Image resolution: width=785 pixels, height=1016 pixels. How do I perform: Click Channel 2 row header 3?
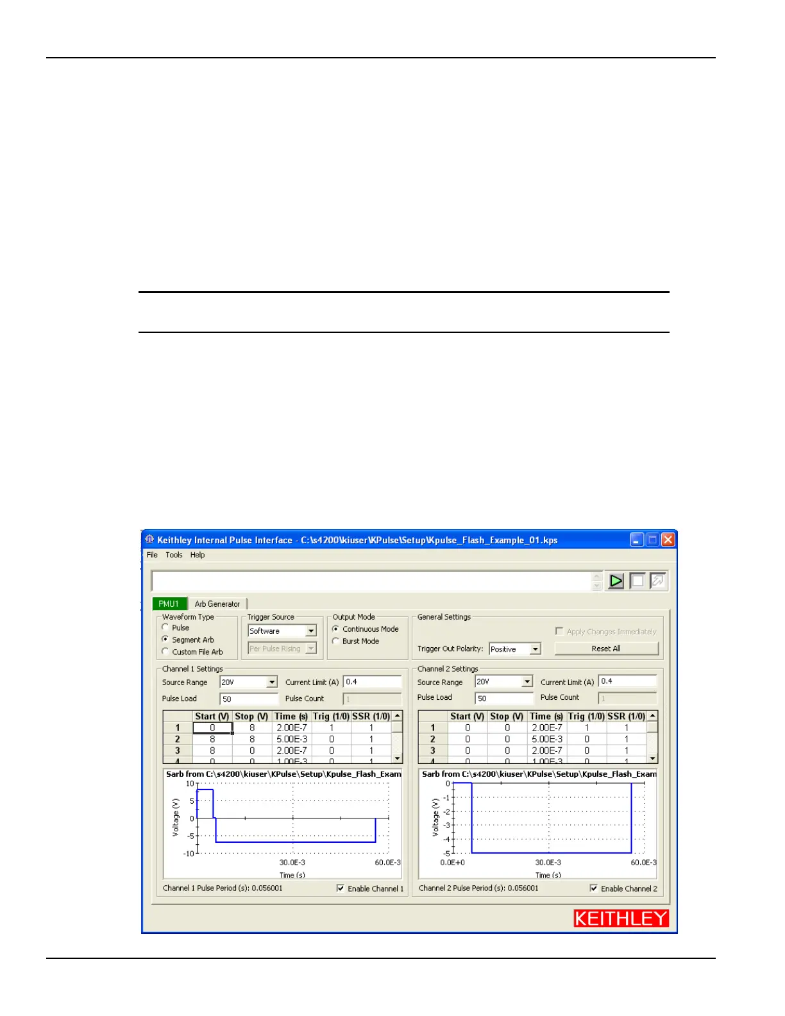coord(433,750)
